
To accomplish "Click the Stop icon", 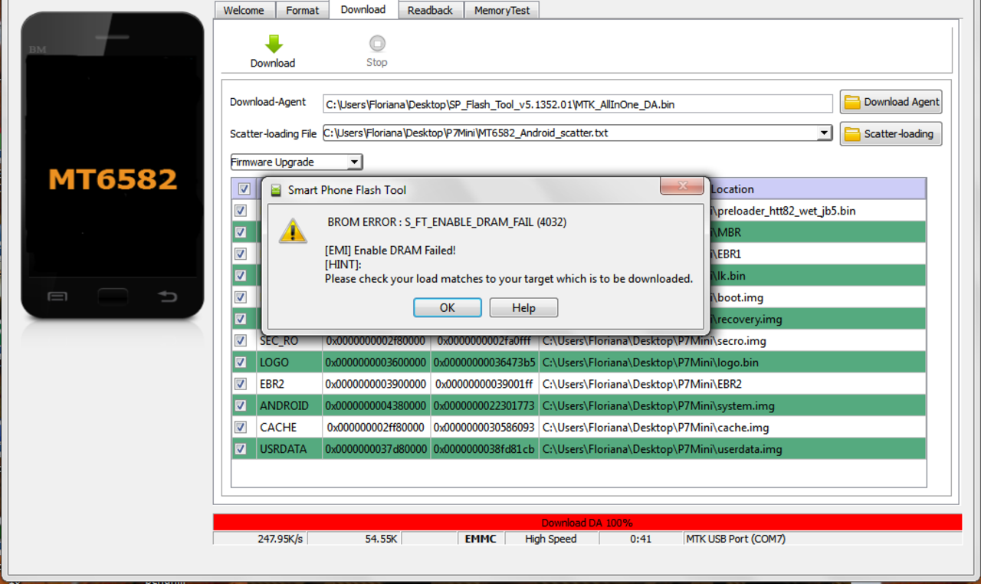I will (376, 44).
